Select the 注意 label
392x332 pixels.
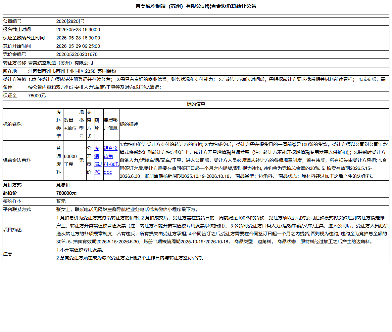pos(8,254)
